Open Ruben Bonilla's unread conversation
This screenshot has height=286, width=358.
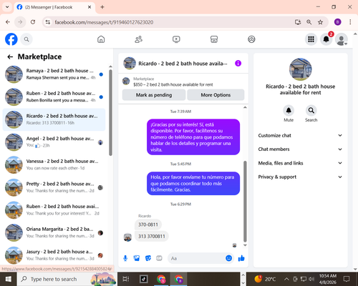click(x=54, y=97)
